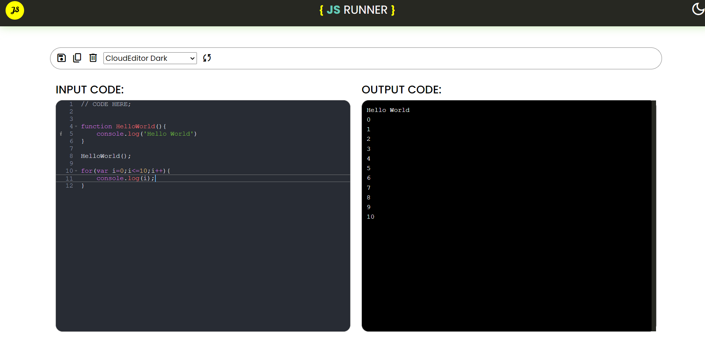Click 'Hello World' in the output panel
Screen dimensions: 705x351
coord(388,110)
